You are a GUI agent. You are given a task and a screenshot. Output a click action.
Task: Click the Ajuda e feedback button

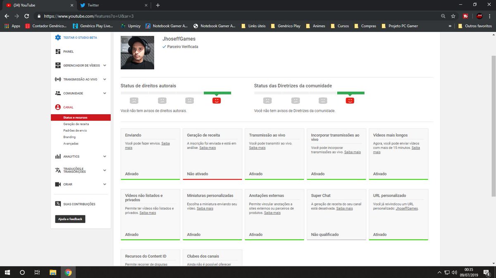click(70, 219)
